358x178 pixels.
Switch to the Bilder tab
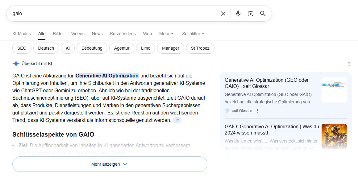coord(58,34)
